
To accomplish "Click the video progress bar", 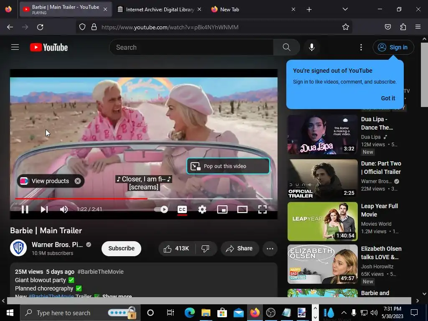I will (144, 199).
